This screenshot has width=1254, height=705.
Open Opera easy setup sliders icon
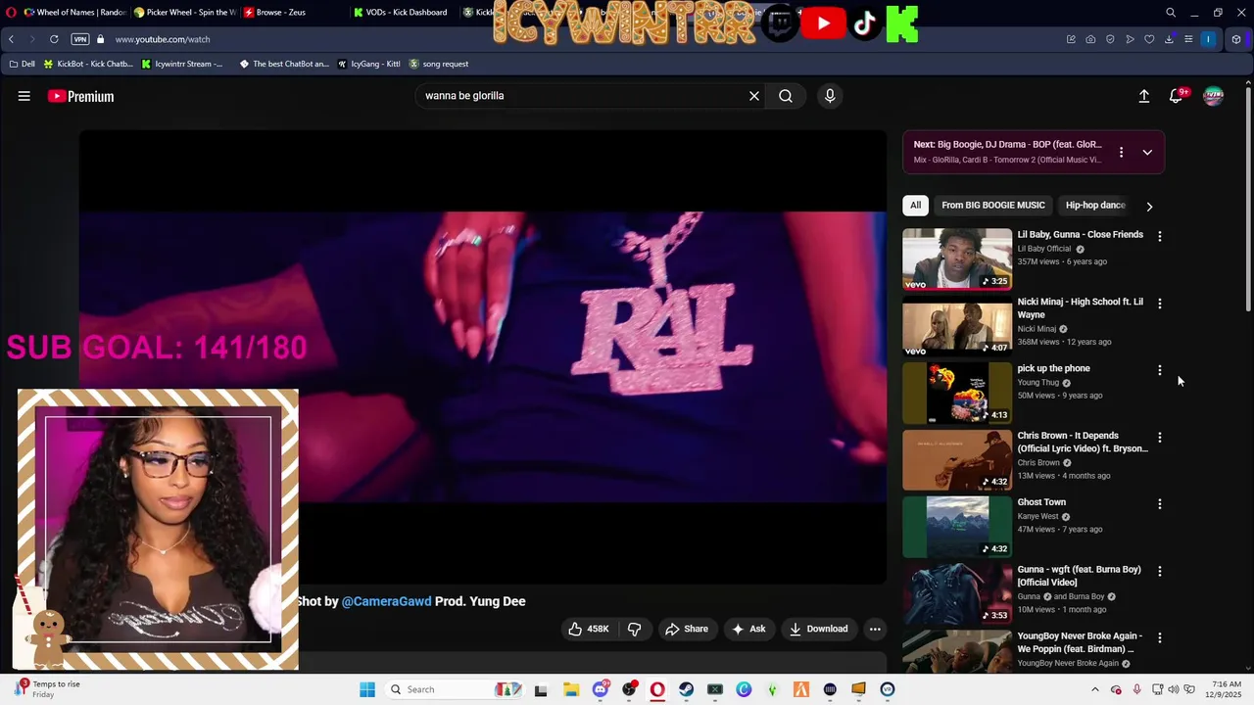point(1188,39)
